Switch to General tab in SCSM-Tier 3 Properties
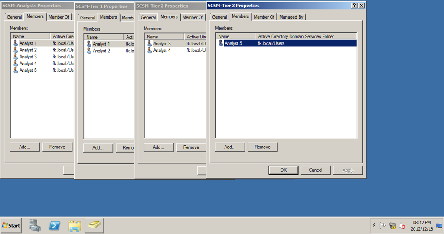444x234 pixels. click(x=219, y=17)
